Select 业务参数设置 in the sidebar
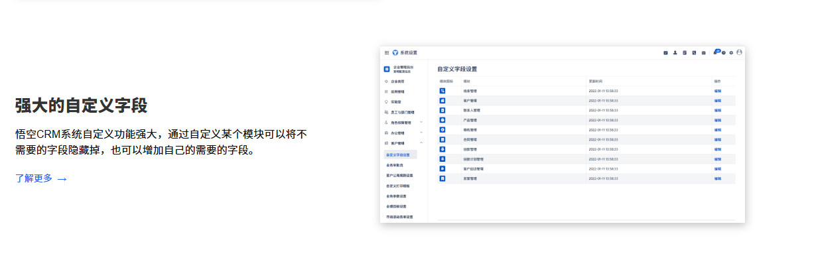Viewport: 814px width, 254px height. [x=396, y=196]
